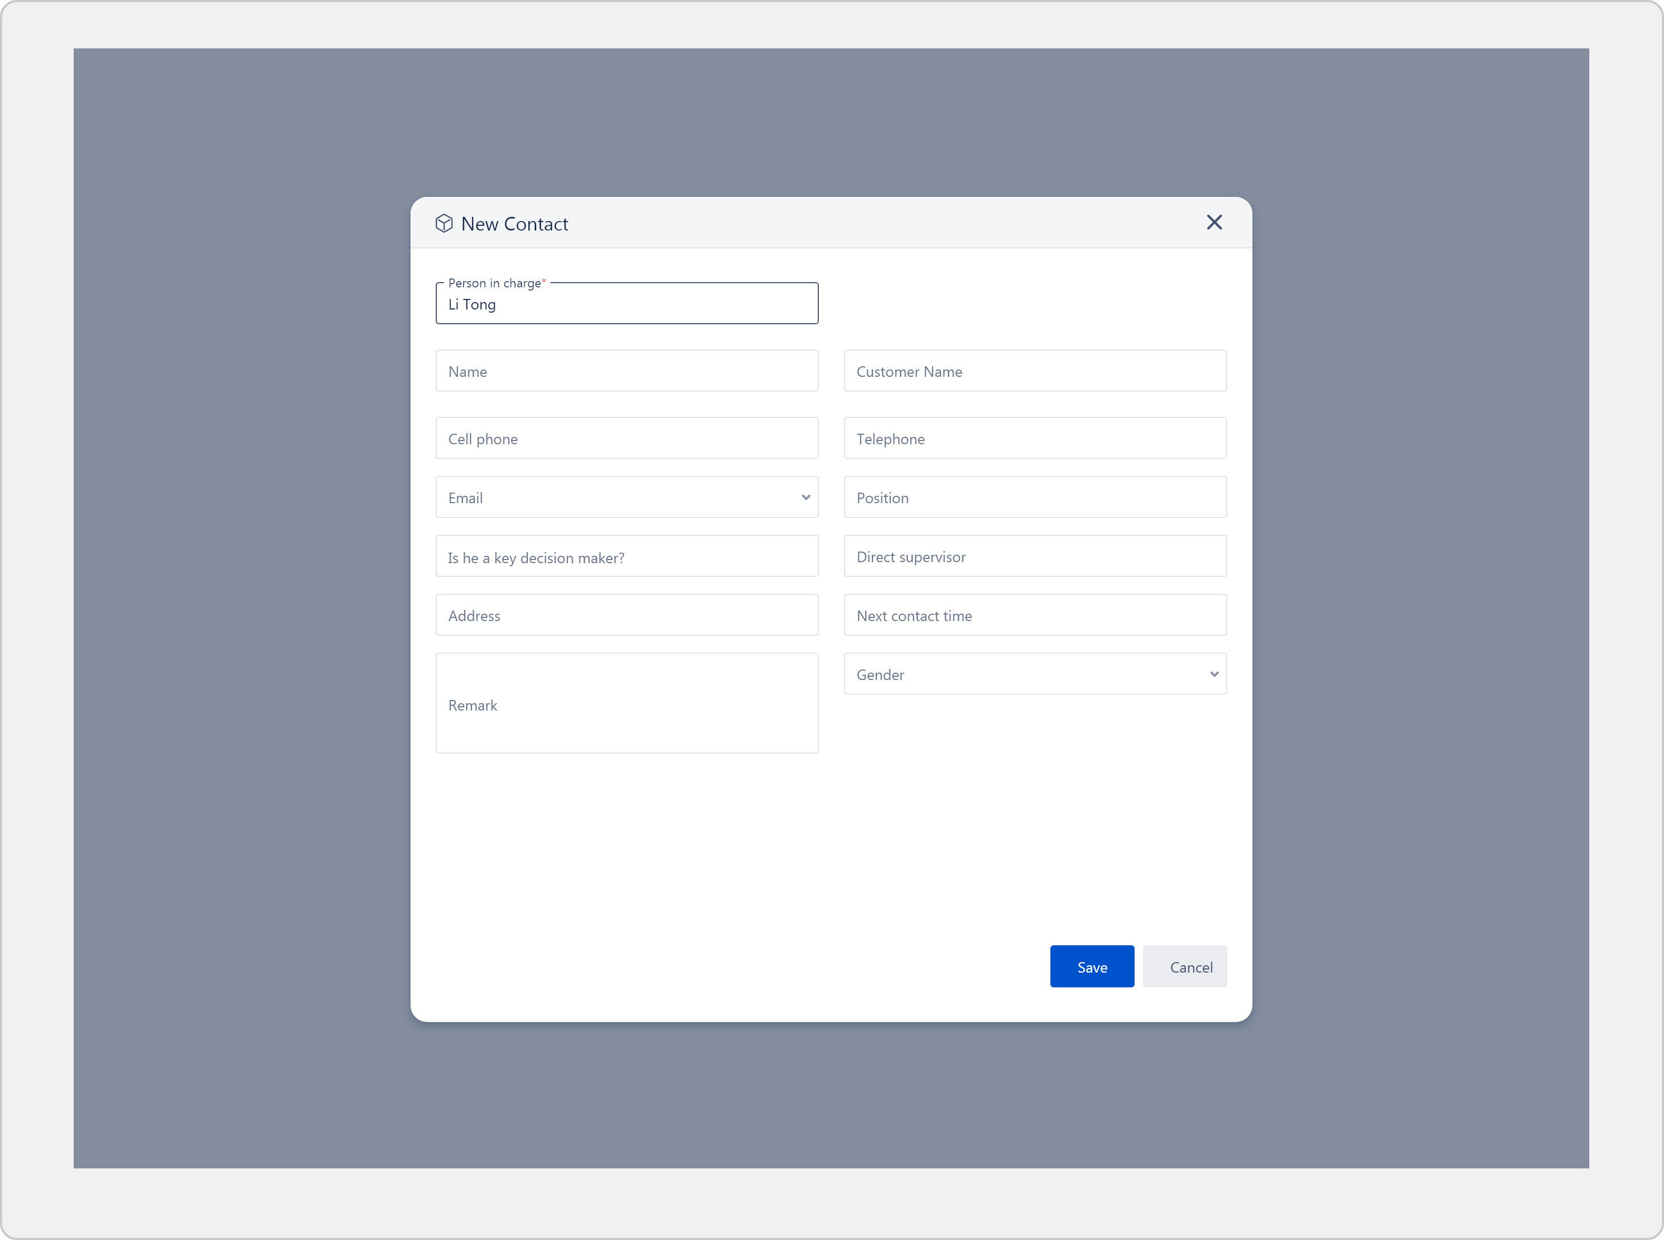1664x1240 pixels.
Task: Click the Telephone input field
Action: (1035, 438)
